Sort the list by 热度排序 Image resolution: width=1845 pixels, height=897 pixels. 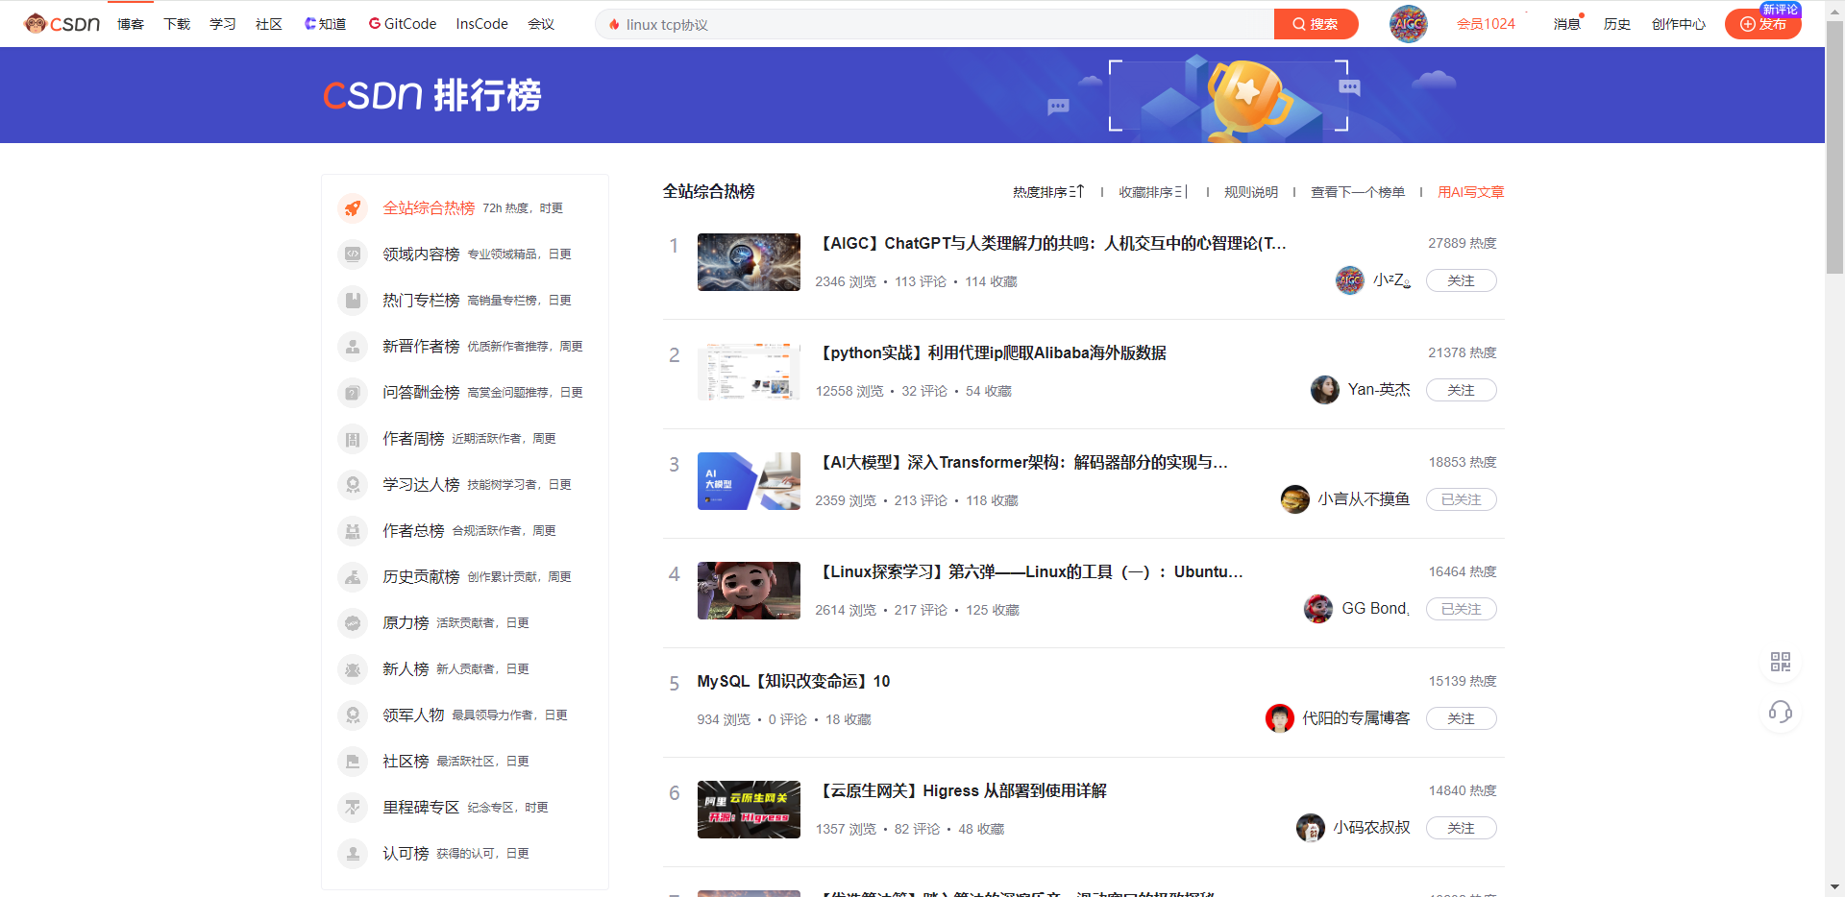tap(1048, 192)
